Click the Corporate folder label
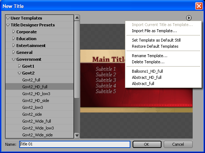The width and height of the screenshot is (205, 153). [26, 32]
